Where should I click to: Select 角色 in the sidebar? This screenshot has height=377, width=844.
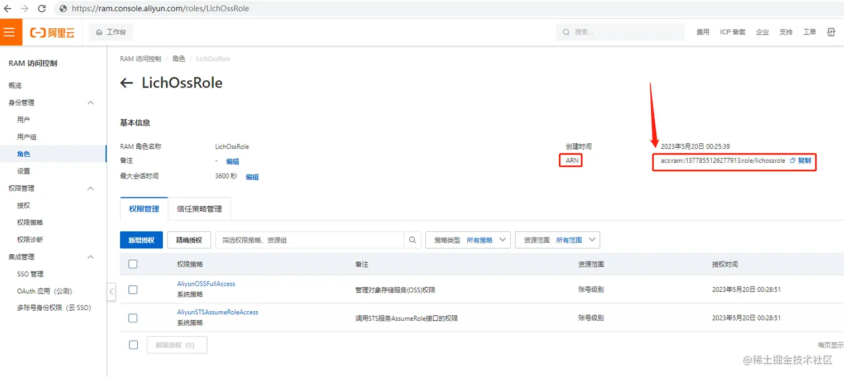[23, 154]
